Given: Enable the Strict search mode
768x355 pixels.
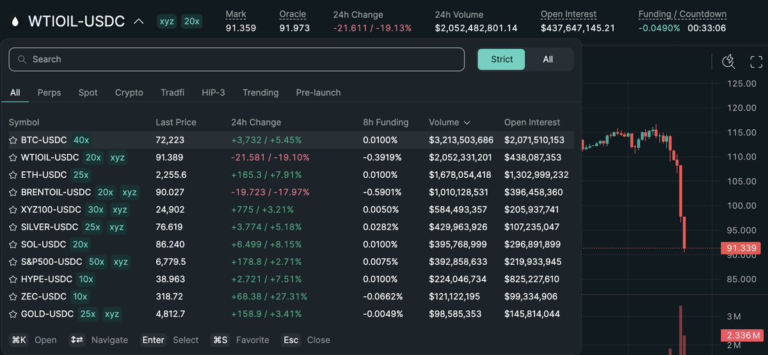Looking at the screenshot, I should 502,59.
